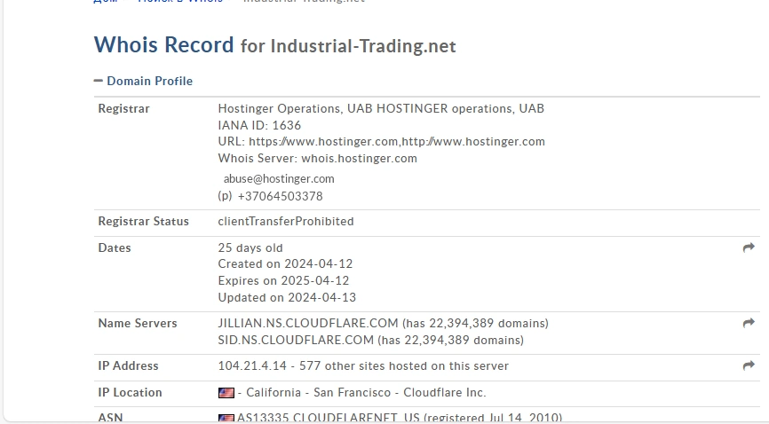
Task: Click the Registrar row label
Action: coord(123,109)
